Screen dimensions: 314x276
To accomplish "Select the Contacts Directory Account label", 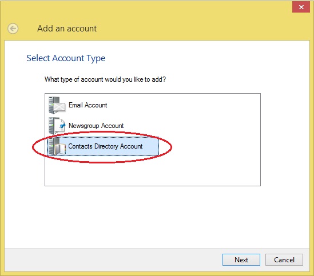I will (105, 146).
